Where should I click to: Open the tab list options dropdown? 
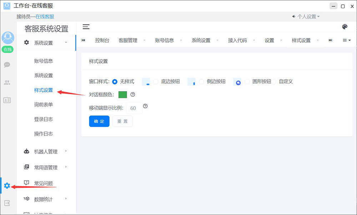(x=347, y=40)
